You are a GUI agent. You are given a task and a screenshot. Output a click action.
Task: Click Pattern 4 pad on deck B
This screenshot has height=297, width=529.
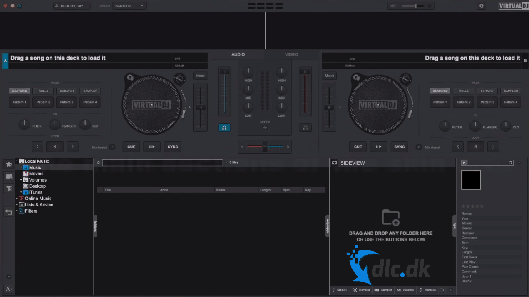(511, 102)
